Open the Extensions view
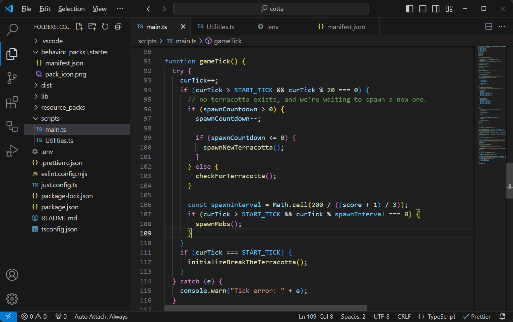This screenshot has width=513, height=322. tap(12, 103)
